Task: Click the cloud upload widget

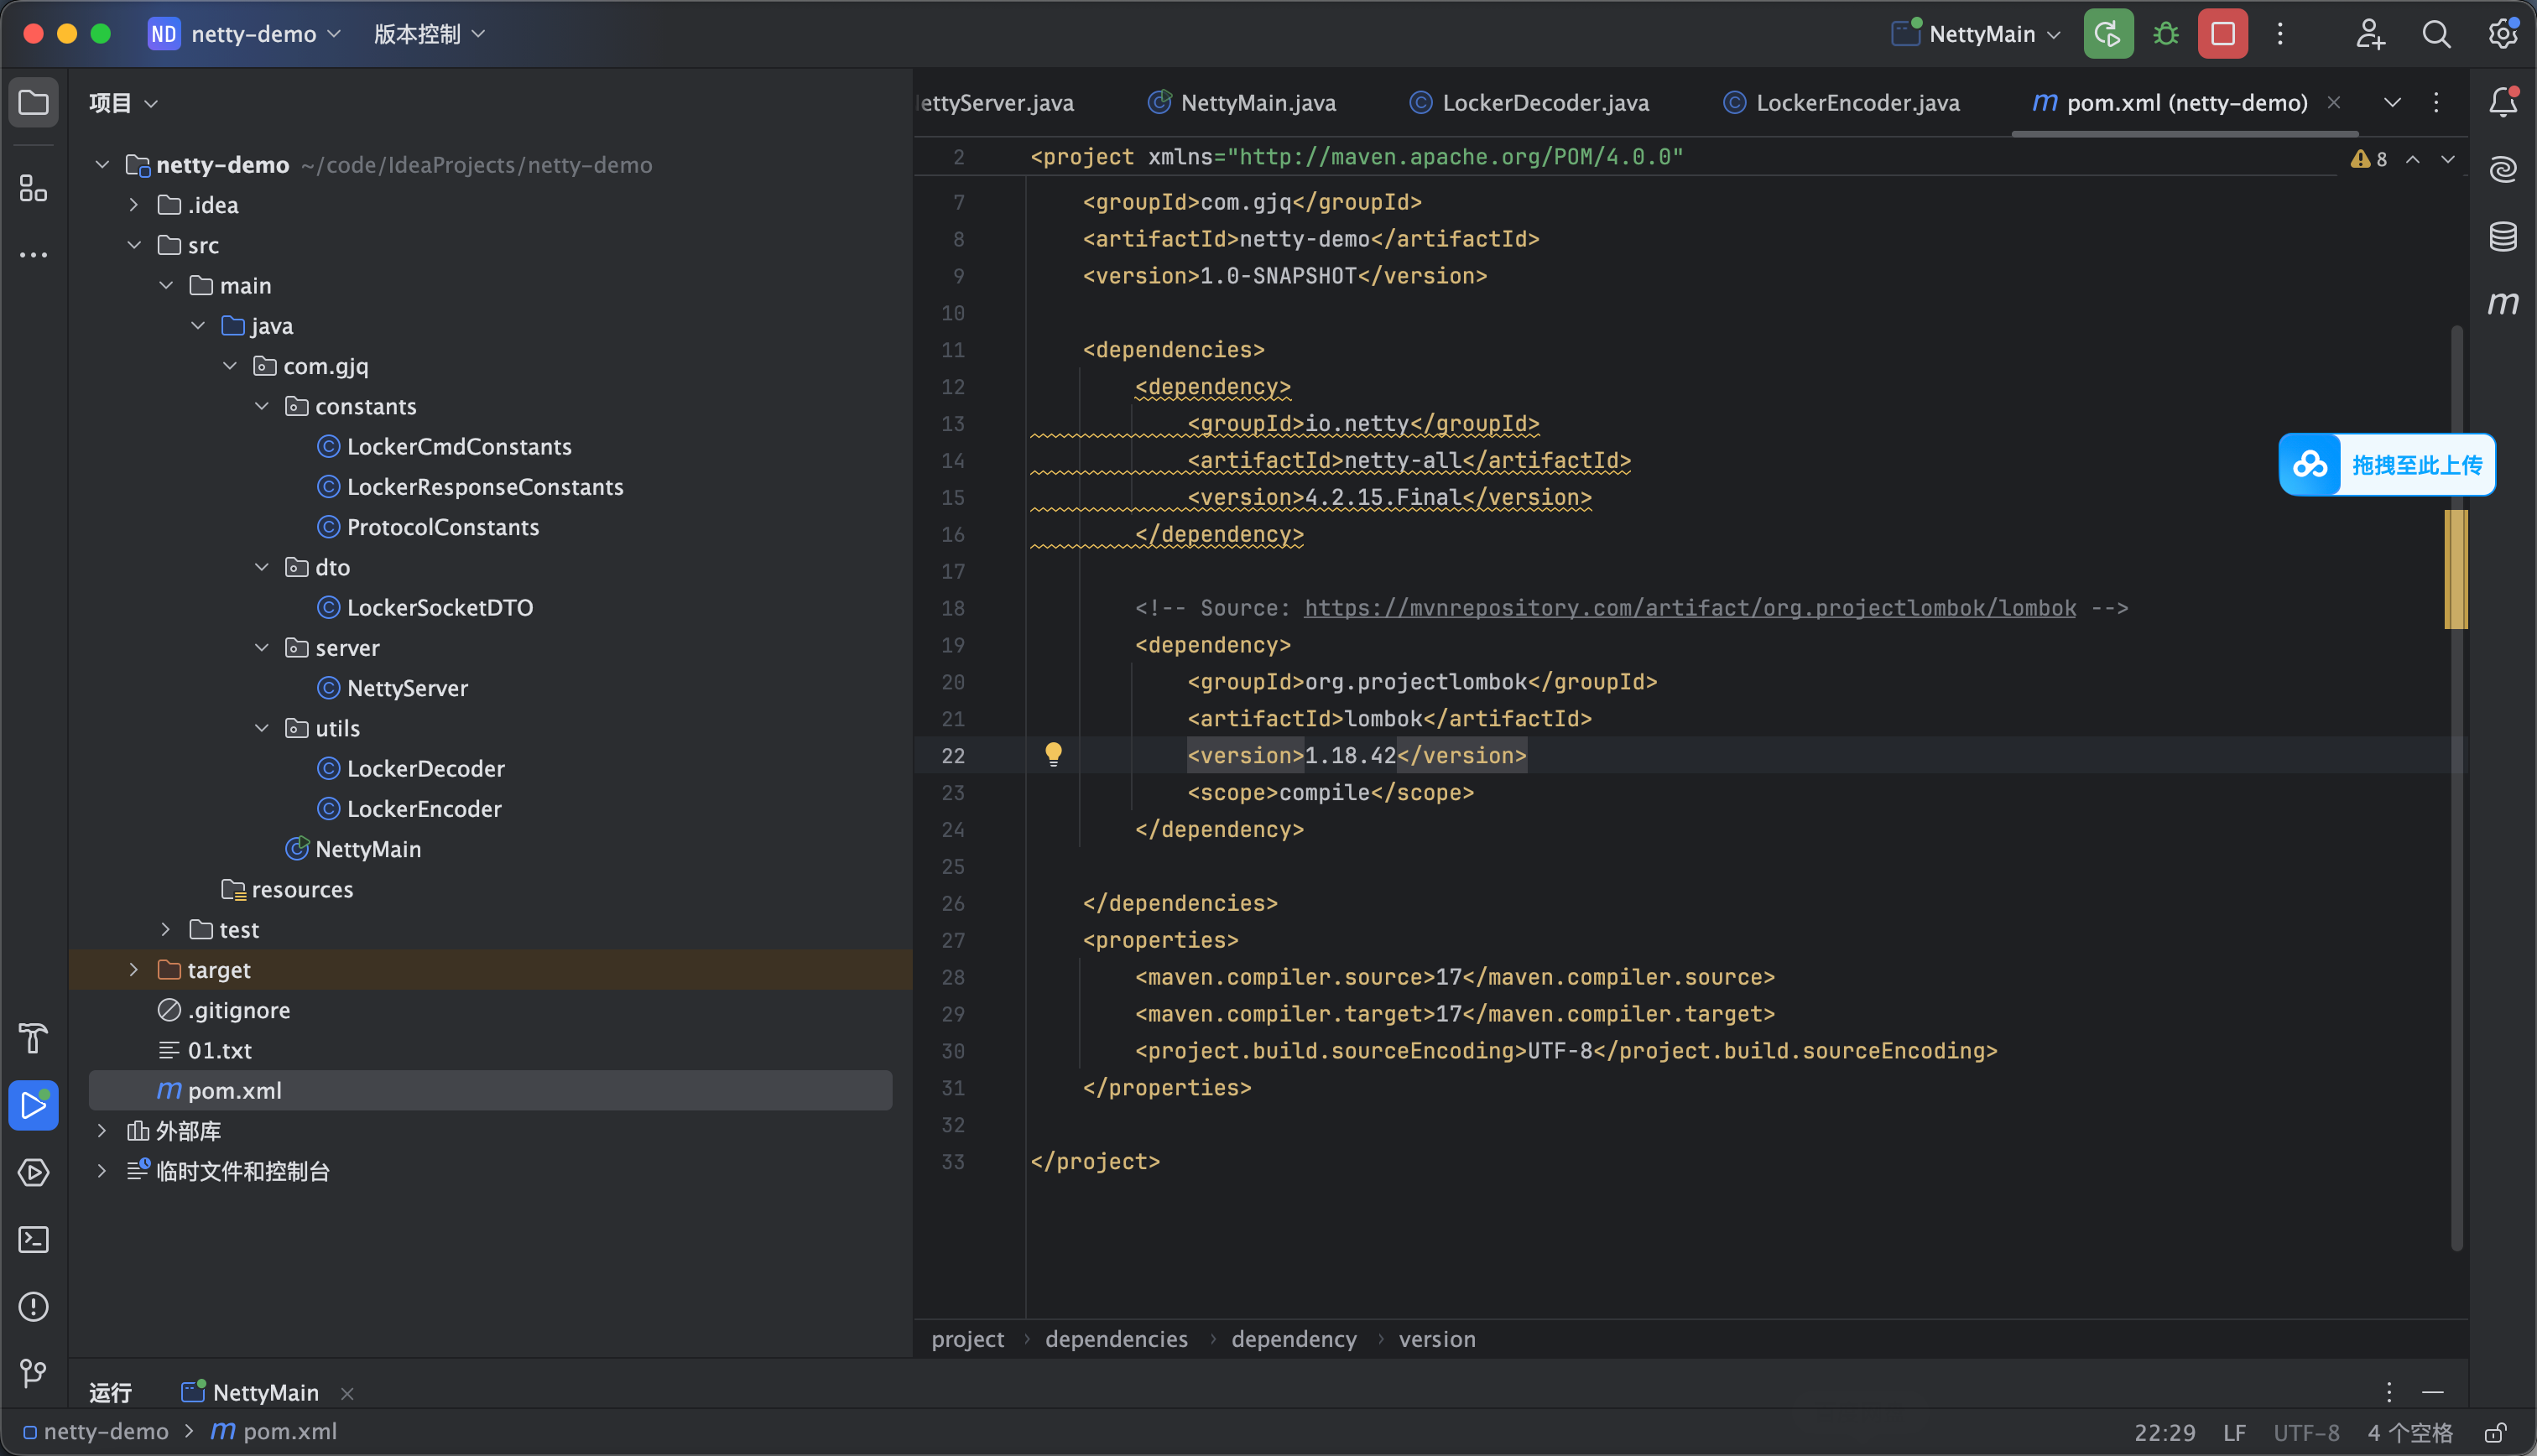Action: tap(2387, 465)
